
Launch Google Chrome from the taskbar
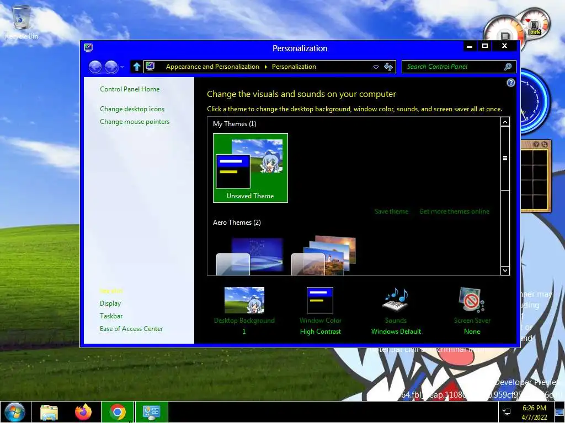click(x=118, y=412)
